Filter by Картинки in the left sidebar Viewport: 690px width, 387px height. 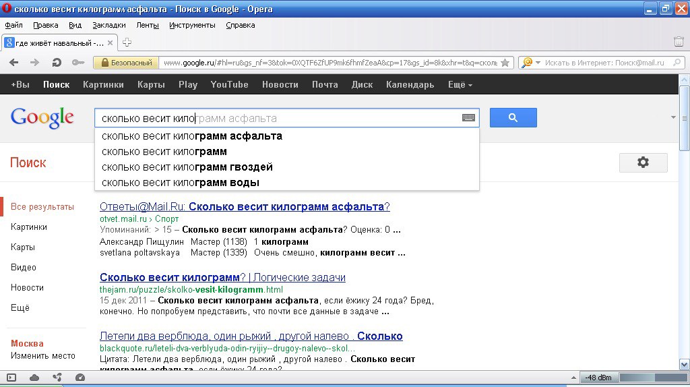28,227
